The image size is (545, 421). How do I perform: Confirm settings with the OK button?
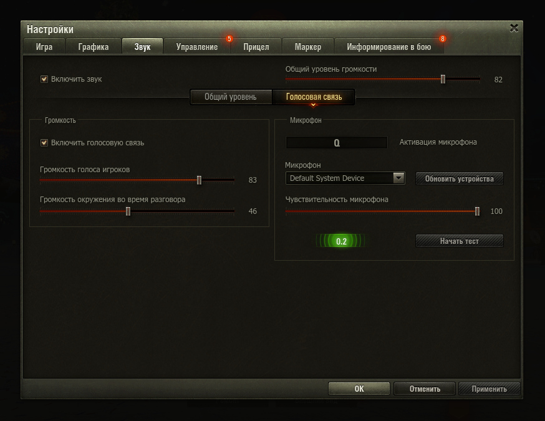(359, 389)
